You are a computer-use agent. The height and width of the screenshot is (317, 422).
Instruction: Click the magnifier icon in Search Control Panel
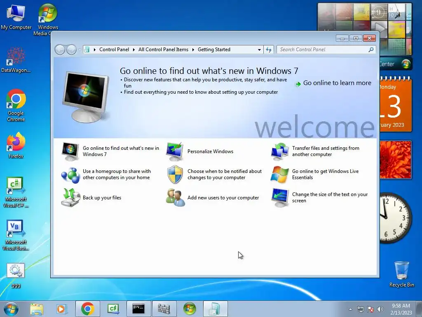click(x=371, y=50)
